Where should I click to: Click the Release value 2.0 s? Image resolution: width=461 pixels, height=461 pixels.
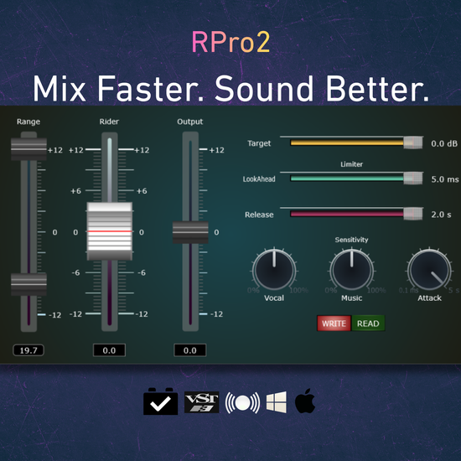[x=441, y=215]
